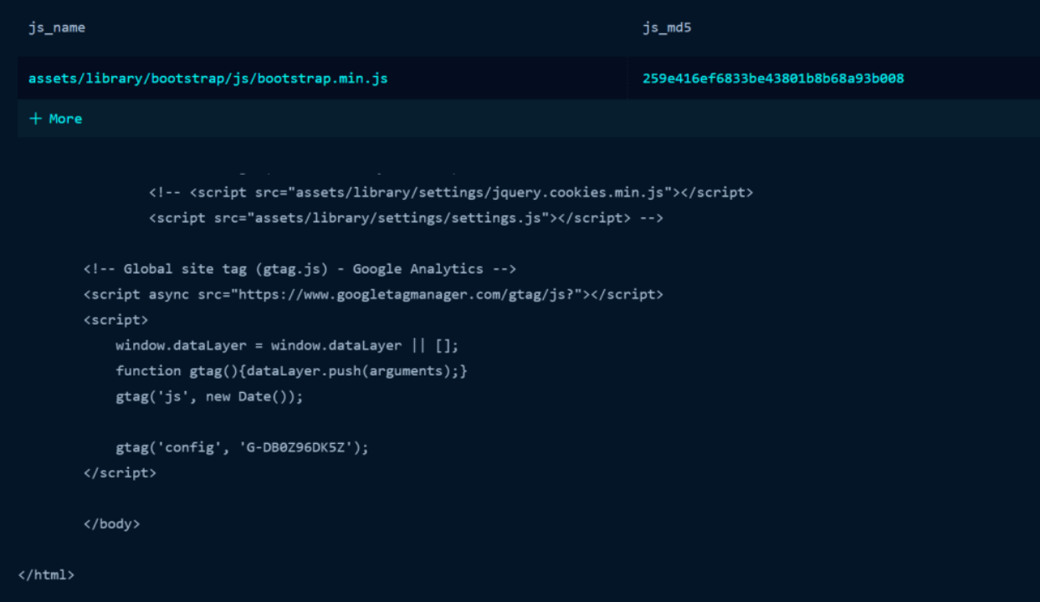Click the window.dataLayer assignment line
Viewport: 1040px width, 602px height.
coord(288,345)
